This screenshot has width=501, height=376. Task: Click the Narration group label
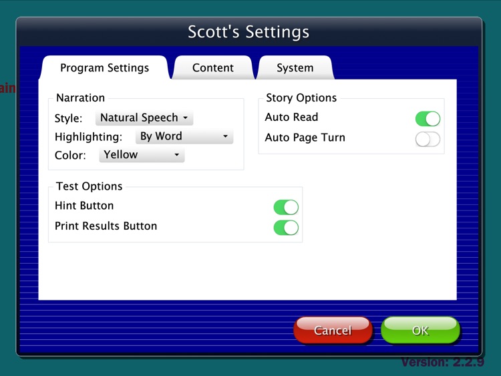point(81,98)
